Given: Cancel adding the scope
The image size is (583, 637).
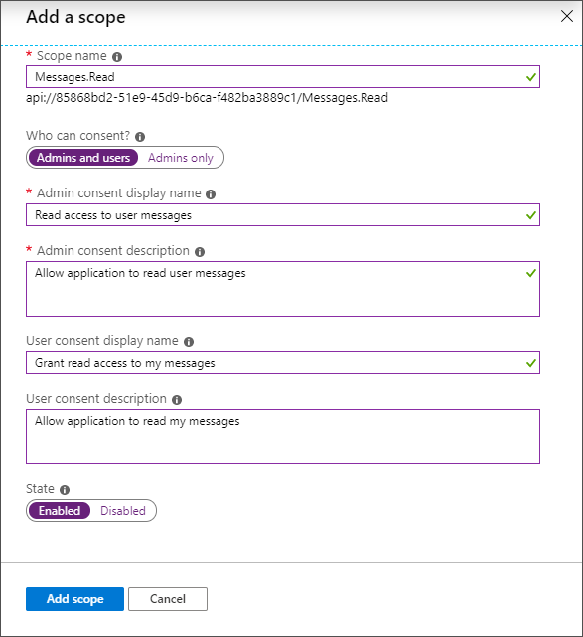Looking at the screenshot, I should (x=168, y=599).
